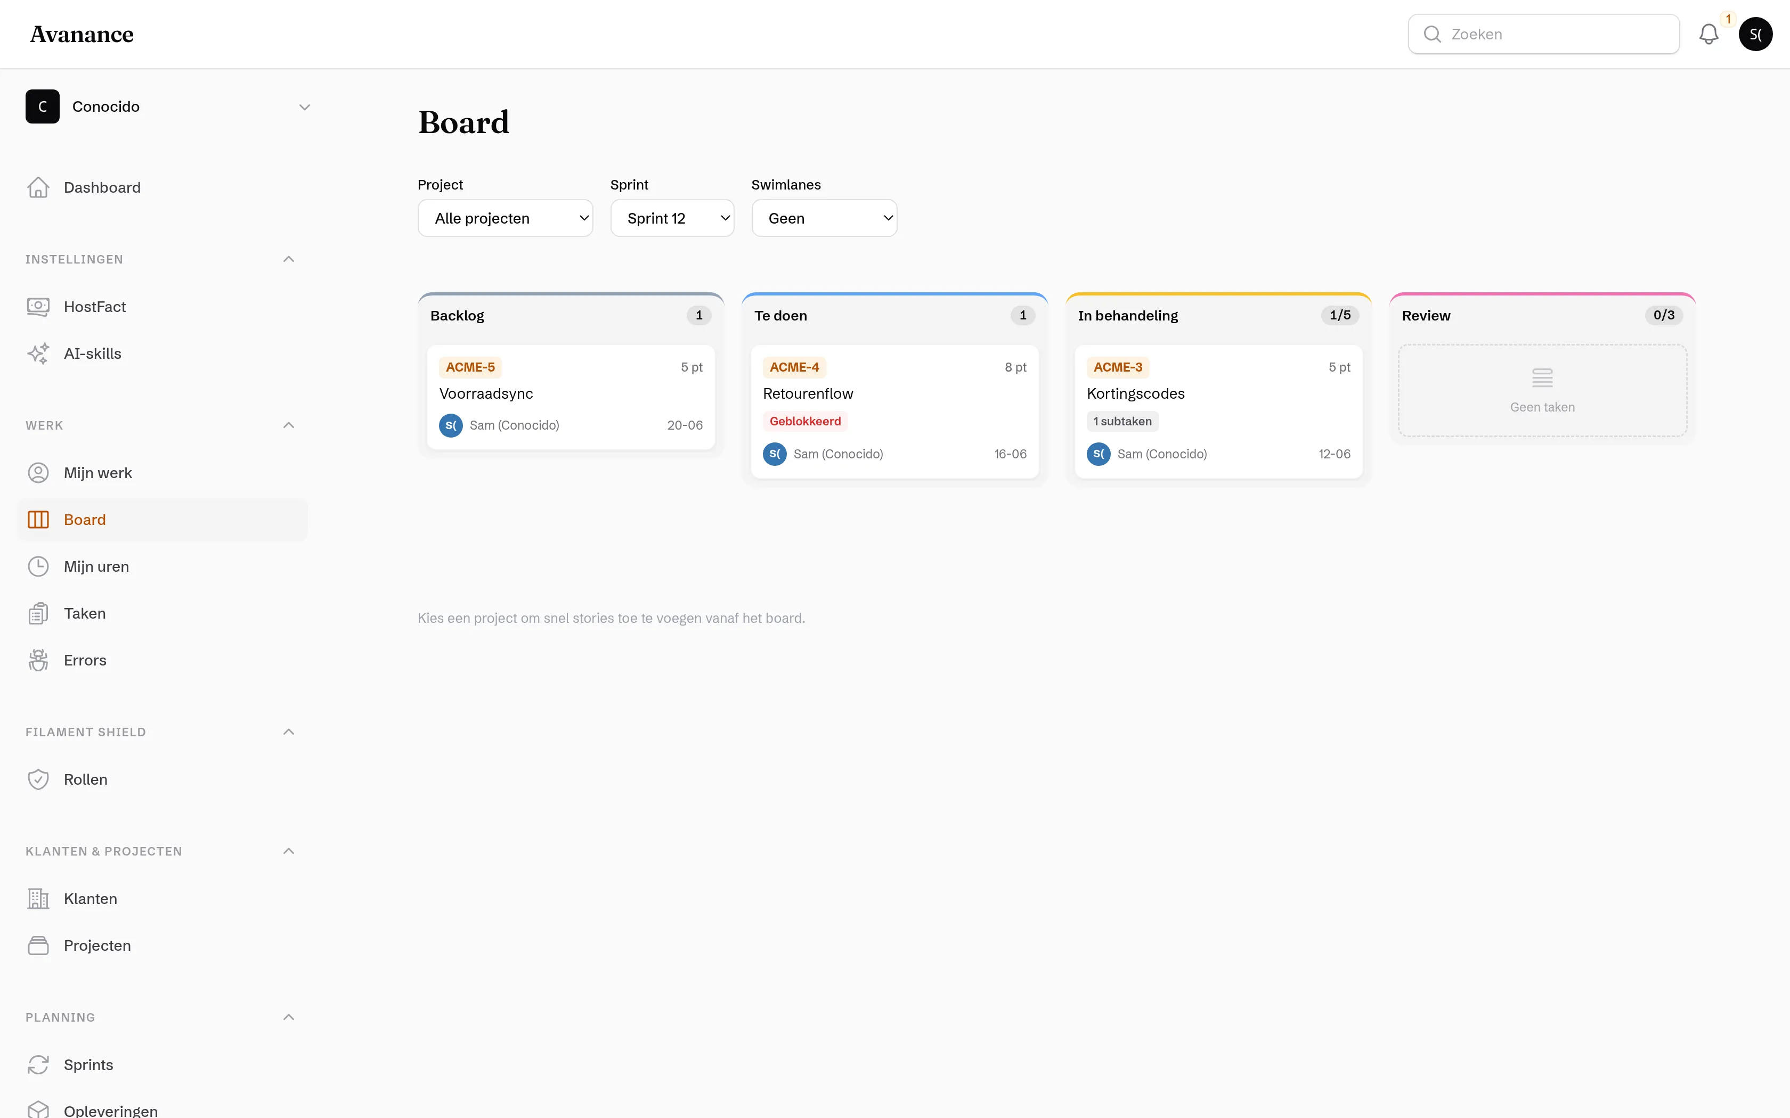Open AI-skills in the sidebar

[x=162, y=354]
